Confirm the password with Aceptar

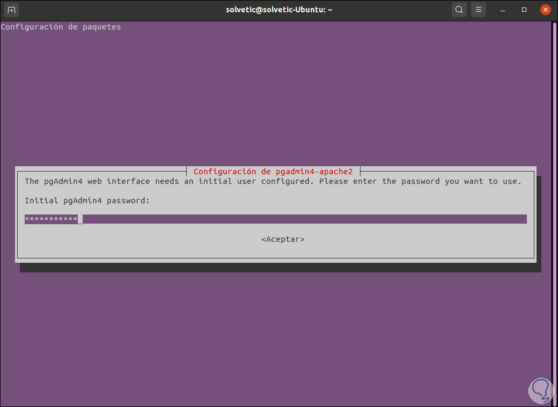pos(283,240)
